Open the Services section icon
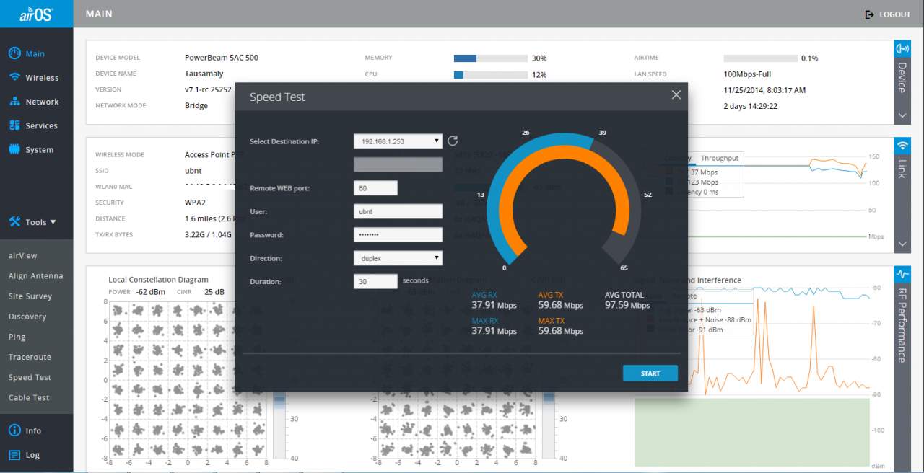This screenshot has height=473, width=924. pos(14,125)
